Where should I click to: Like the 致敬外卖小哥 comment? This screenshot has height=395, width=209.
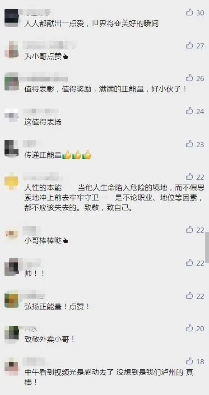point(190,328)
